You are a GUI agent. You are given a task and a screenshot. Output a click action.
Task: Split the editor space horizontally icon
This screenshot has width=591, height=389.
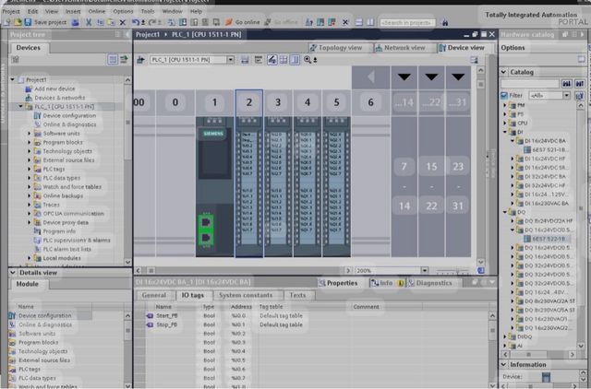359,22
